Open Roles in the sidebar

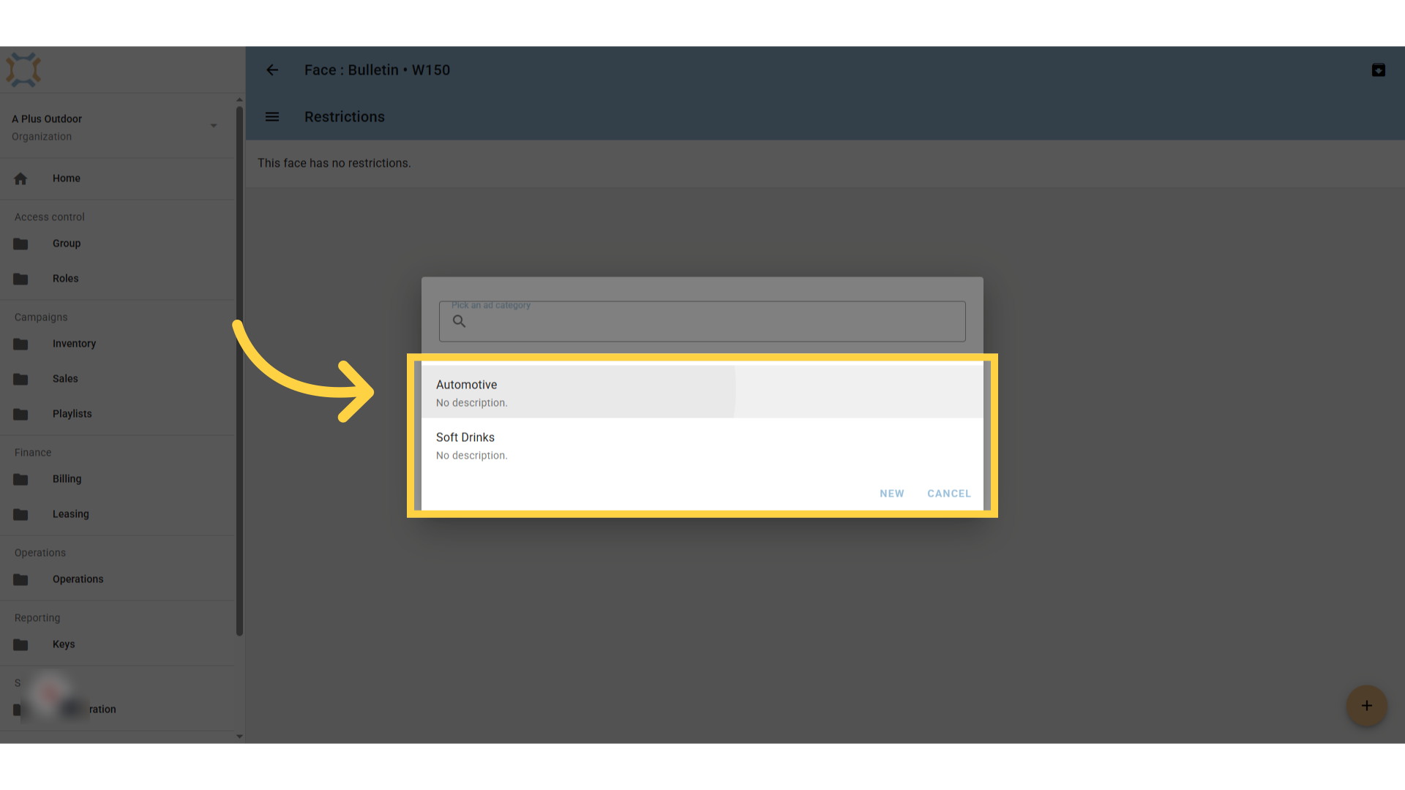coord(117,279)
